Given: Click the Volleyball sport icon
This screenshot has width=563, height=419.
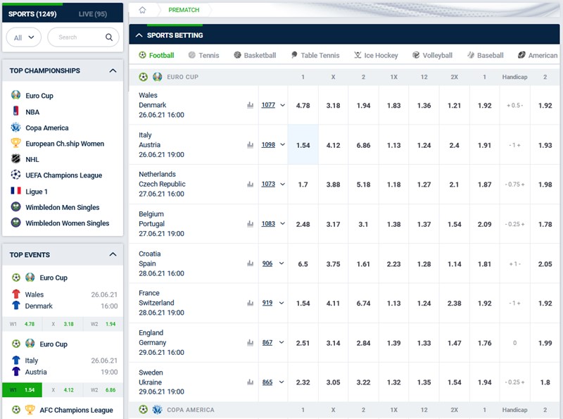Looking at the screenshot, I should [x=417, y=55].
